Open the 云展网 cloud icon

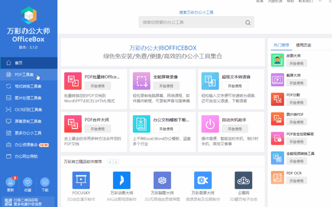(243, 180)
